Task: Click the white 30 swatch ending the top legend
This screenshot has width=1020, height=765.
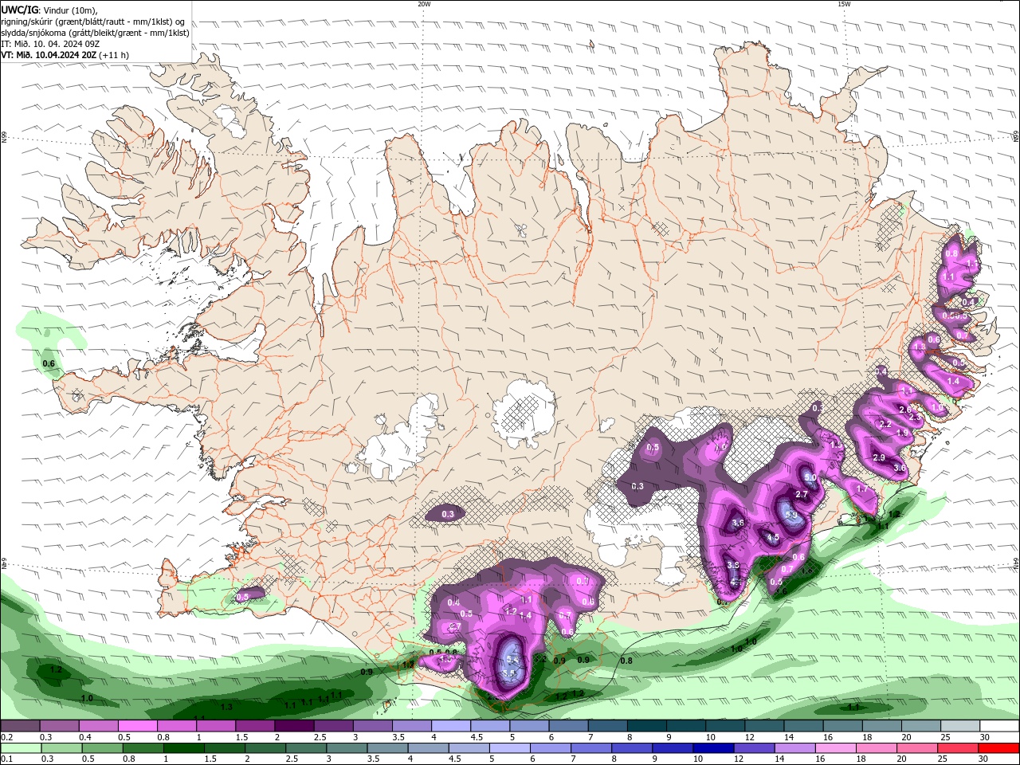Action: pos(998,726)
